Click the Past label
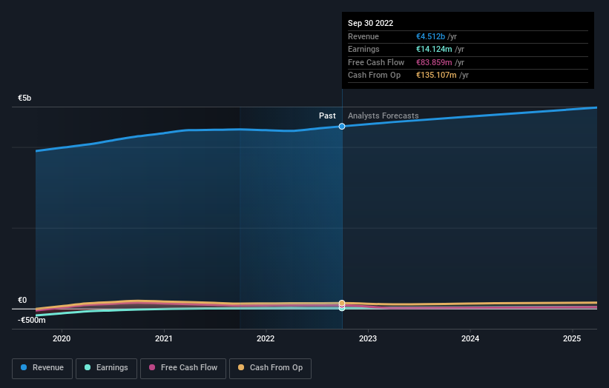Viewport: 609px width, 388px height. [x=327, y=116]
